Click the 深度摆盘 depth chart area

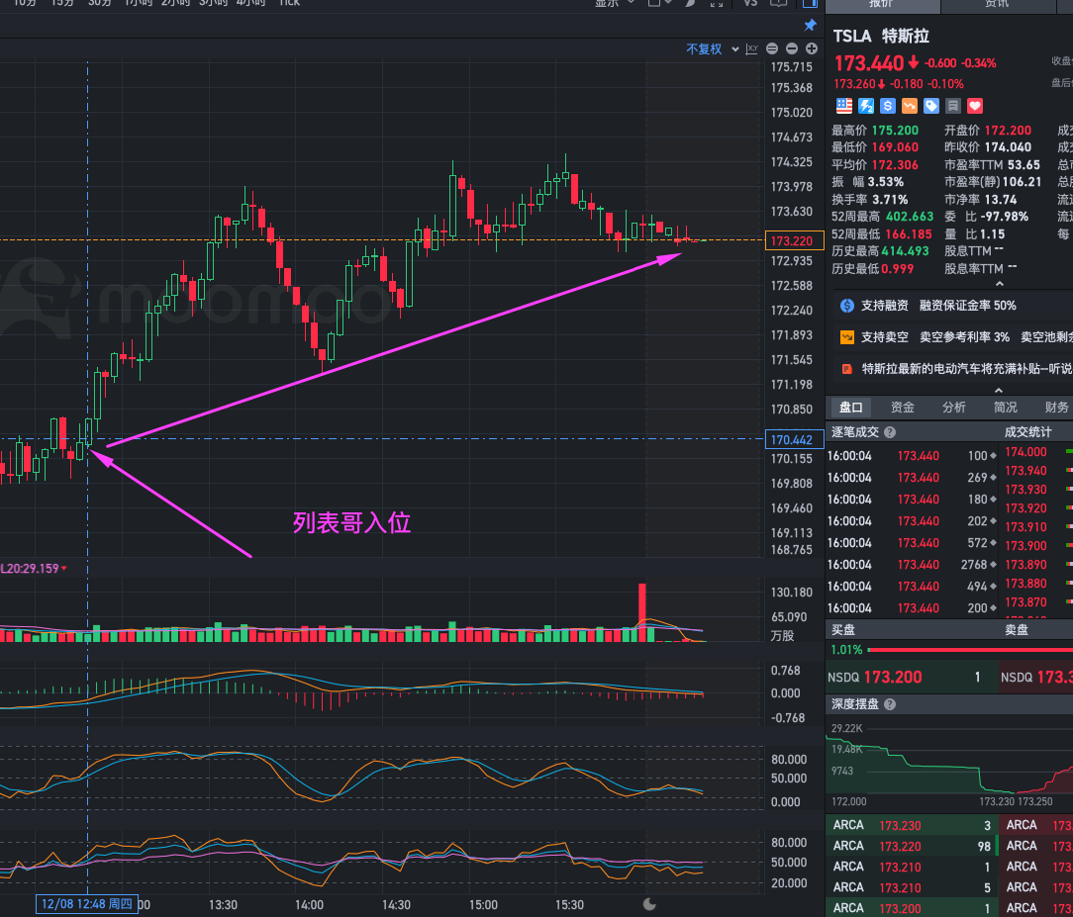coord(949,763)
